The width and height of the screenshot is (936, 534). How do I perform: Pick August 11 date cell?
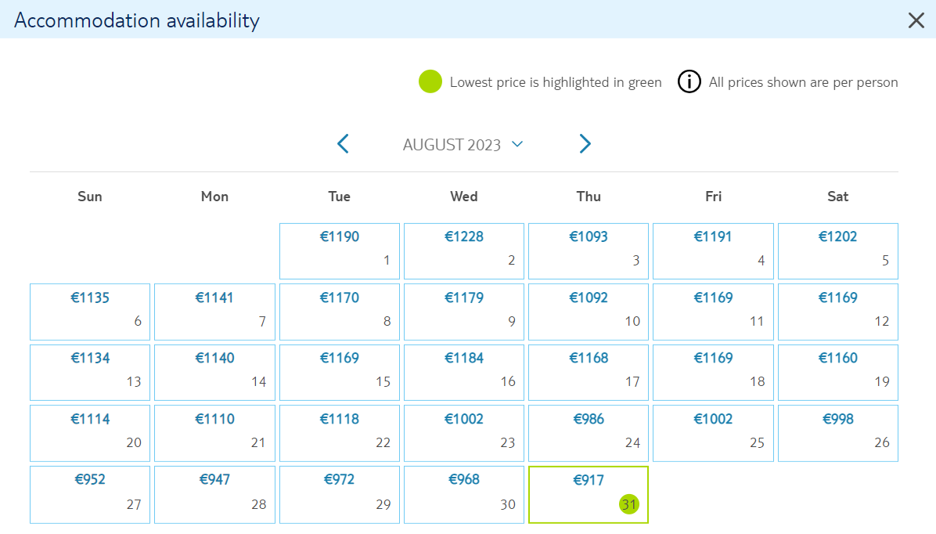[x=713, y=312]
